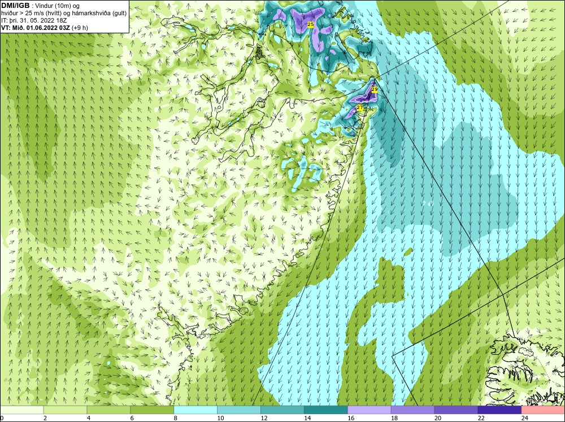The width and height of the screenshot is (565, 422).
Task: Click the 'VT: Mið. 01.06.2022 03Z (+9 h)' line
Action: tap(44, 27)
